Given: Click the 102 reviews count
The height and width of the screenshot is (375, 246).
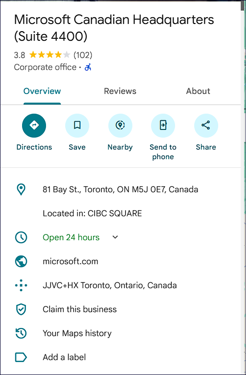Looking at the screenshot, I should point(82,55).
